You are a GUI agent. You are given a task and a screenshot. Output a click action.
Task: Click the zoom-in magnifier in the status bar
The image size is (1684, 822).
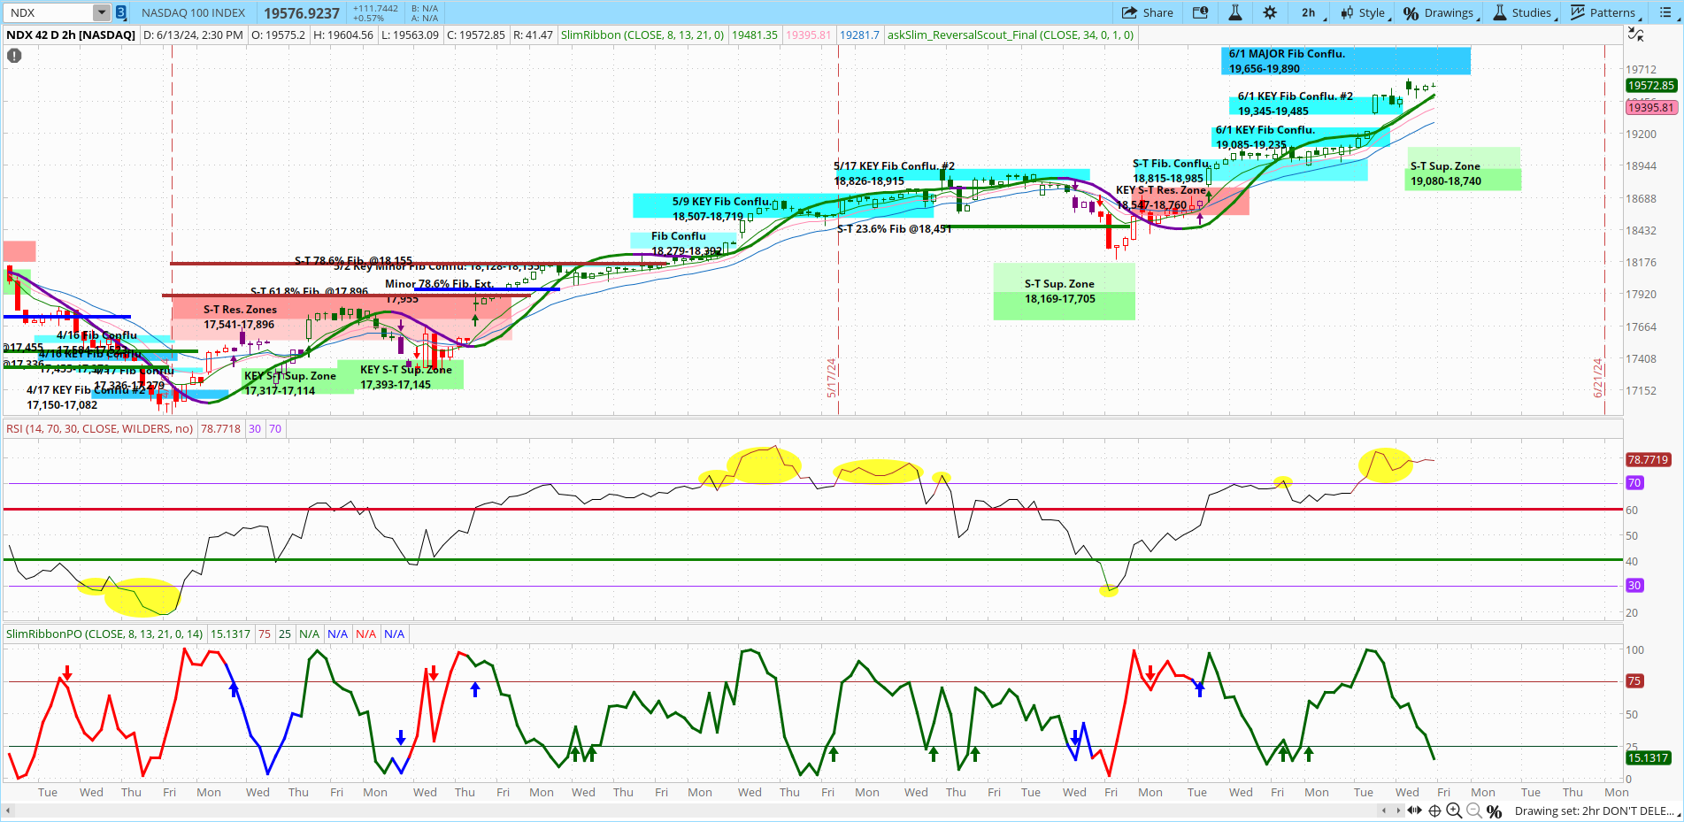tap(1454, 810)
